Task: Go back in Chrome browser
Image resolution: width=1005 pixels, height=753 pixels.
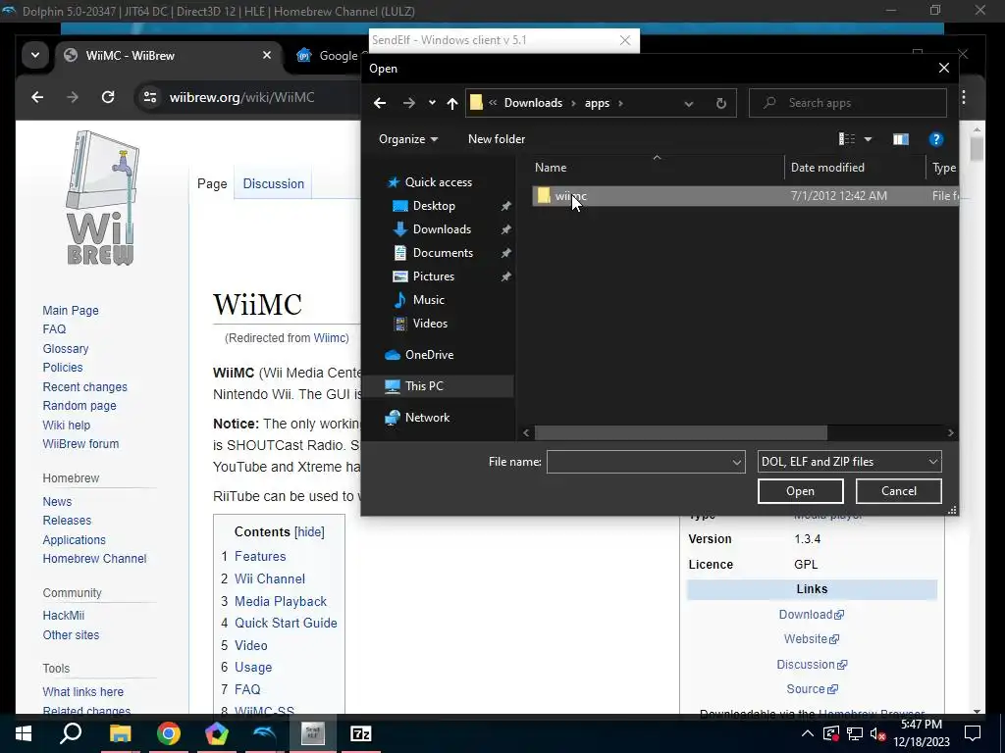Action: click(x=37, y=97)
